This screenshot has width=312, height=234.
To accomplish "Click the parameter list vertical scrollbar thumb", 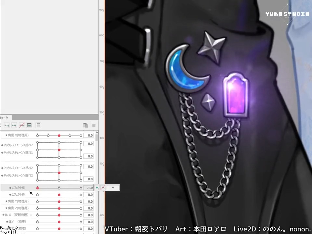I will (97, 137).
